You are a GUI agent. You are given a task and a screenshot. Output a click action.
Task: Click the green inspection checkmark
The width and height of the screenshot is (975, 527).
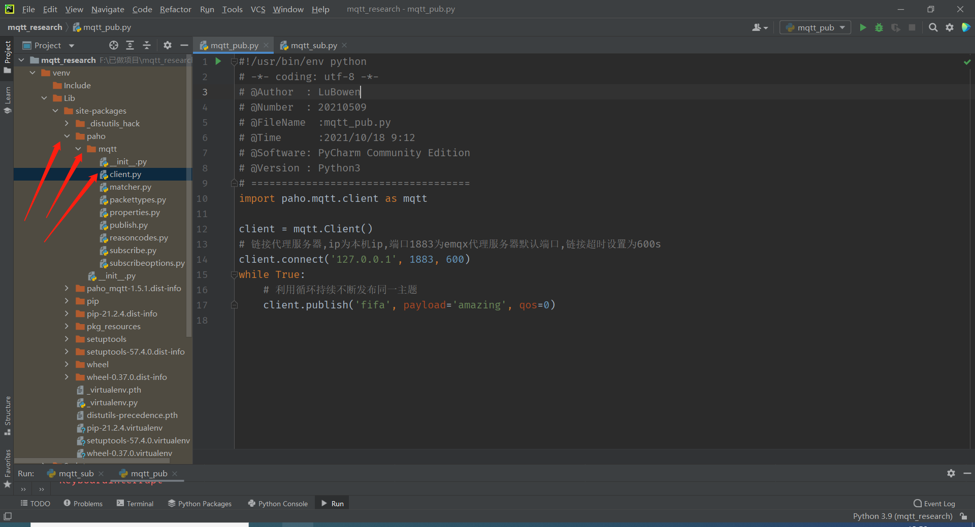(x=967, y=62)
